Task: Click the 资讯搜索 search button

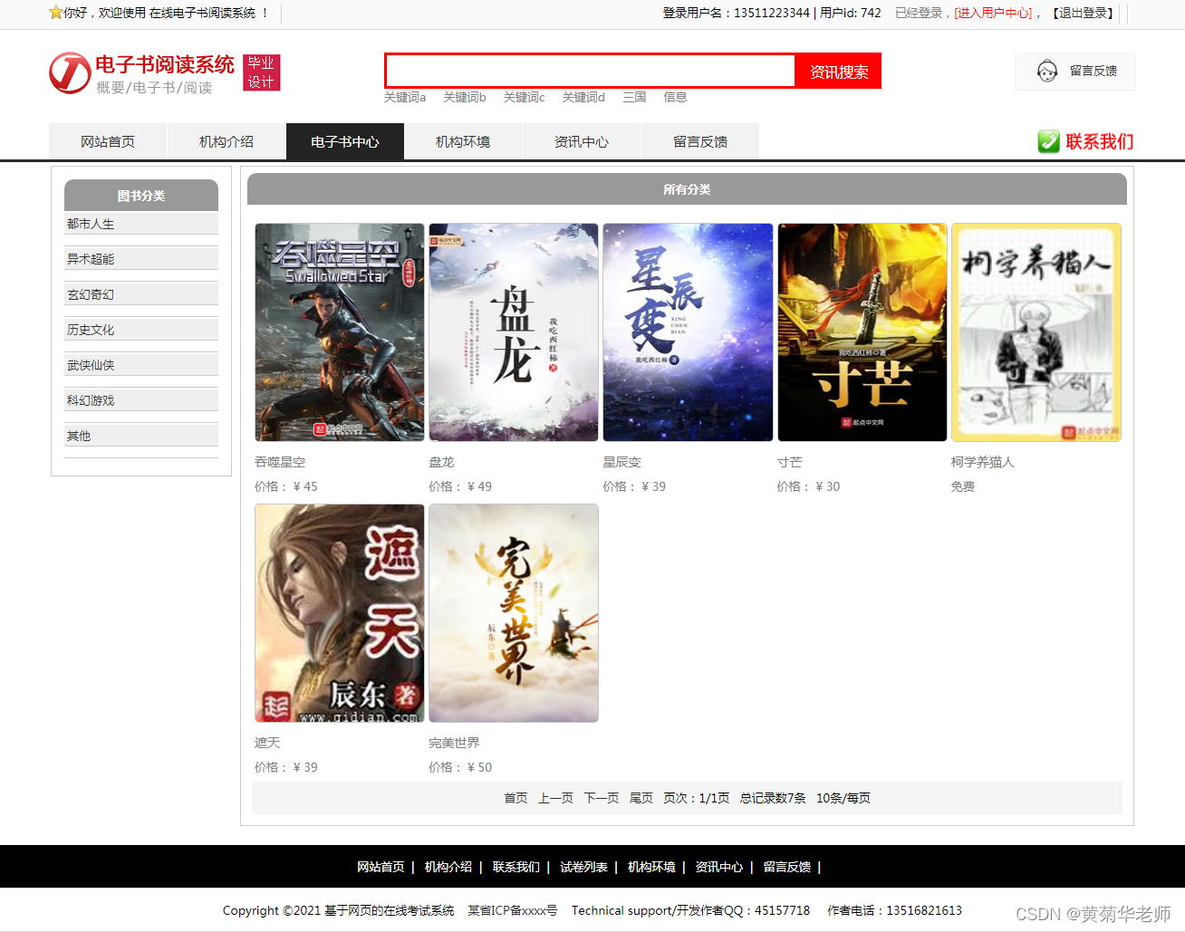Action: 838,72
